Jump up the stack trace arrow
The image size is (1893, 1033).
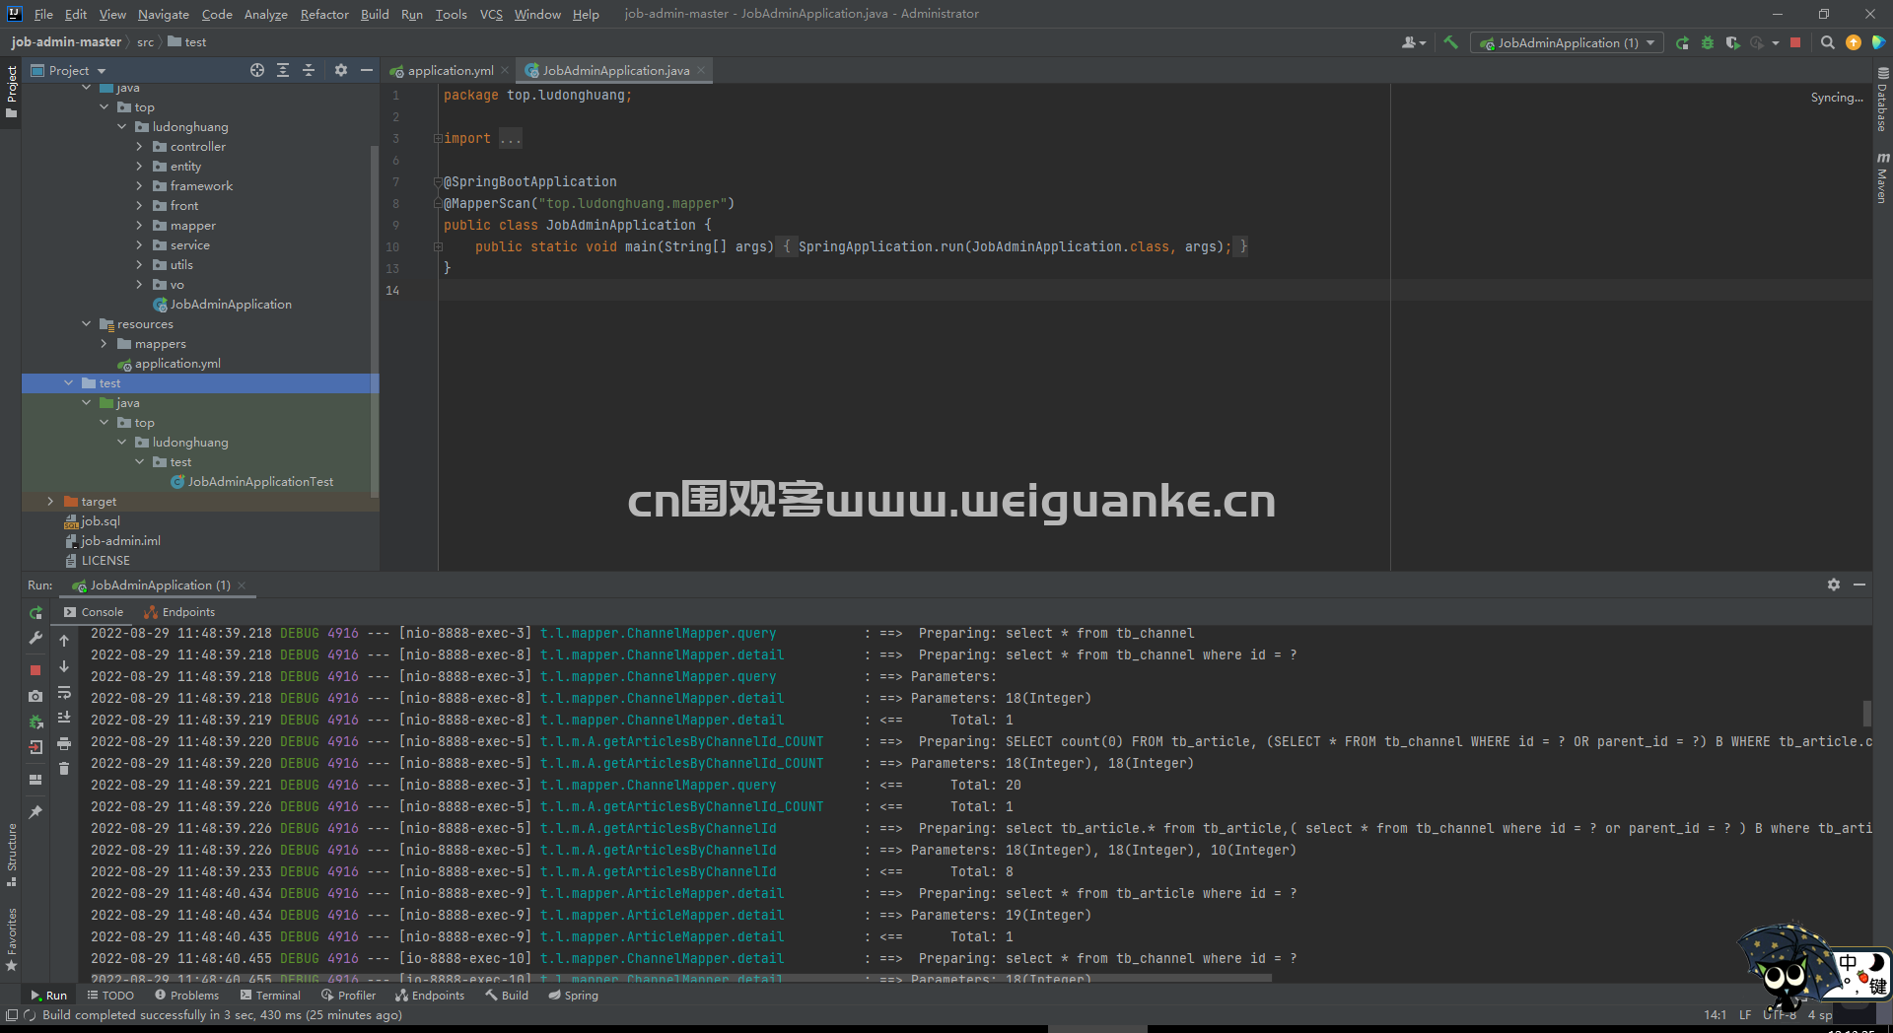(x=64, y=641)
